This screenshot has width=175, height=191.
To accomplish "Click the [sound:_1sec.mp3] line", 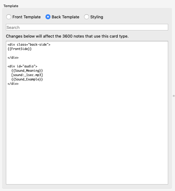I will (x=27, y=75).
